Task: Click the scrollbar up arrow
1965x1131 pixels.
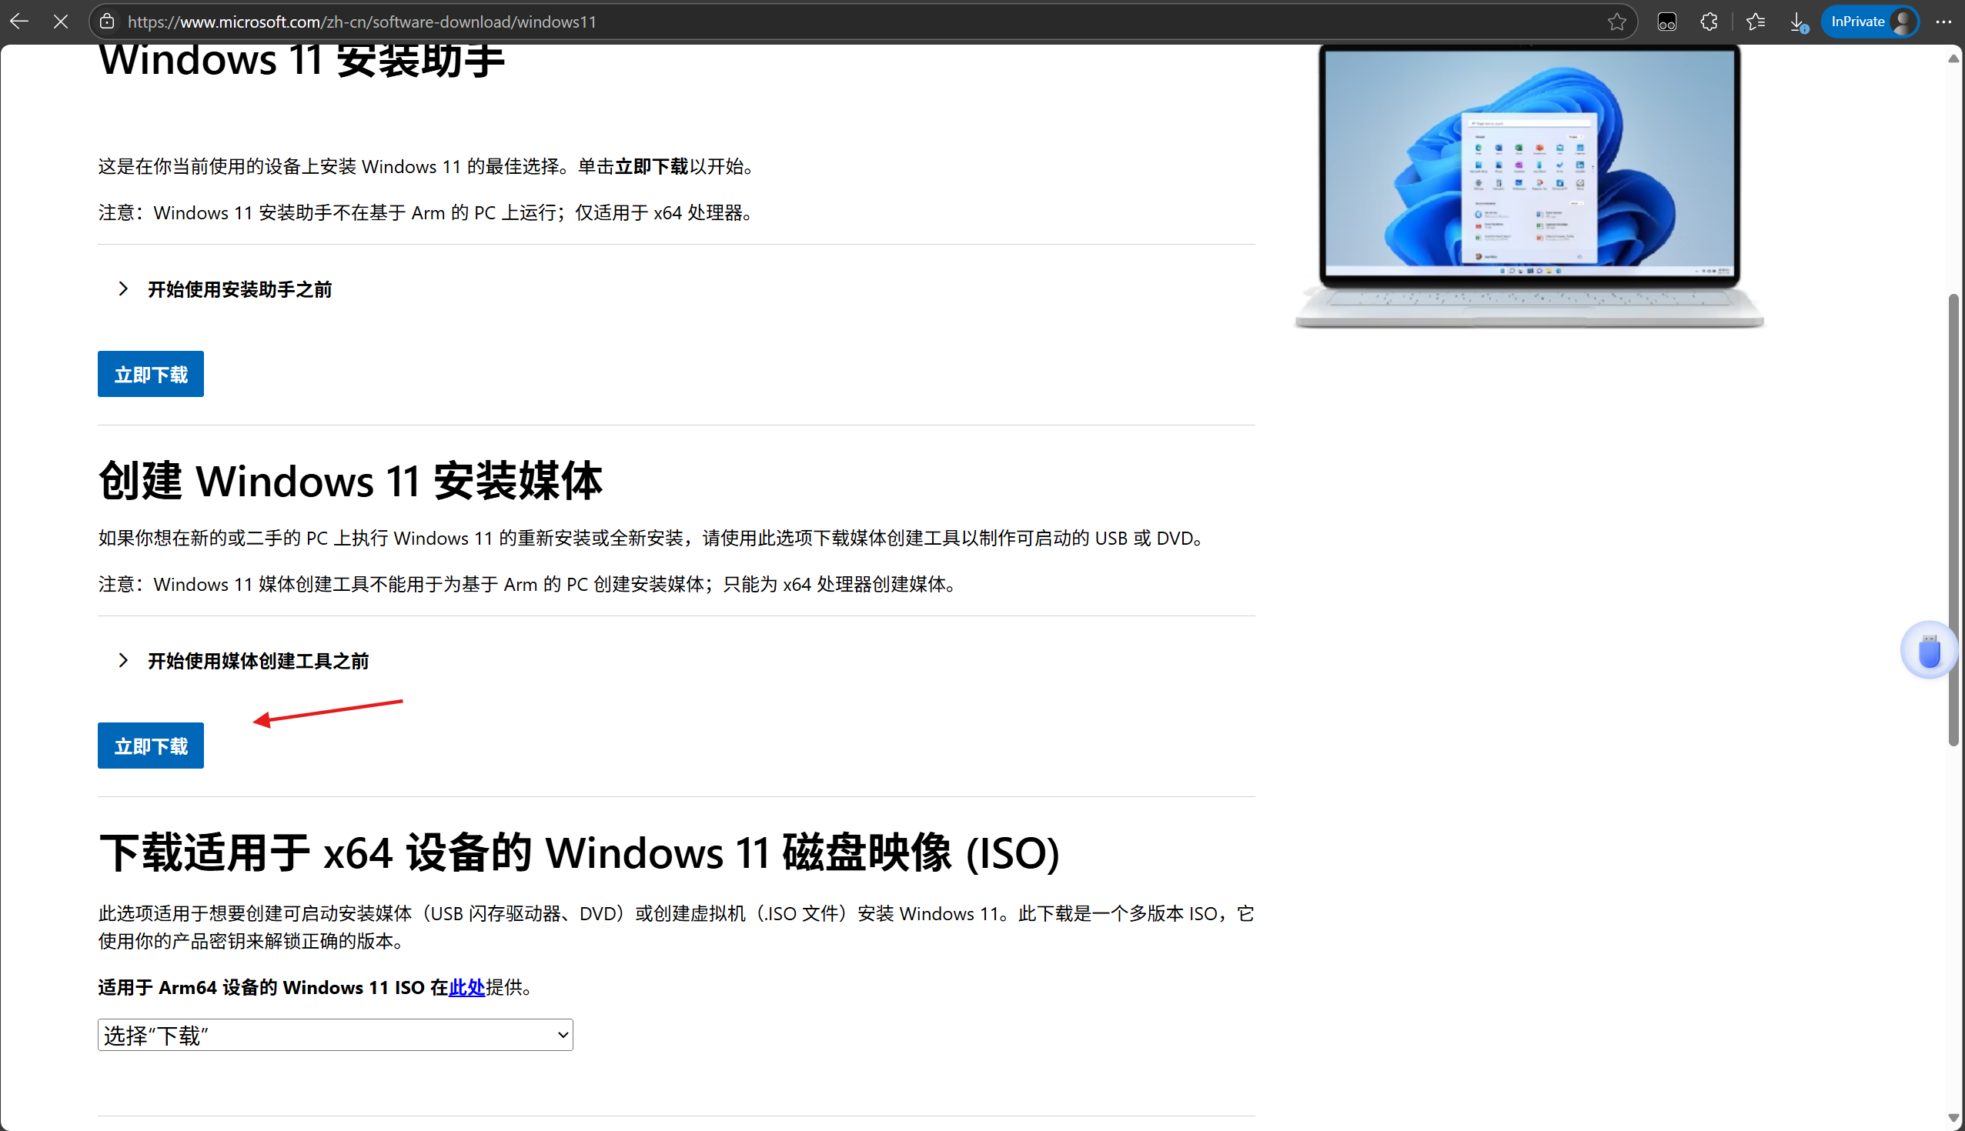Action: [1953, 58]
